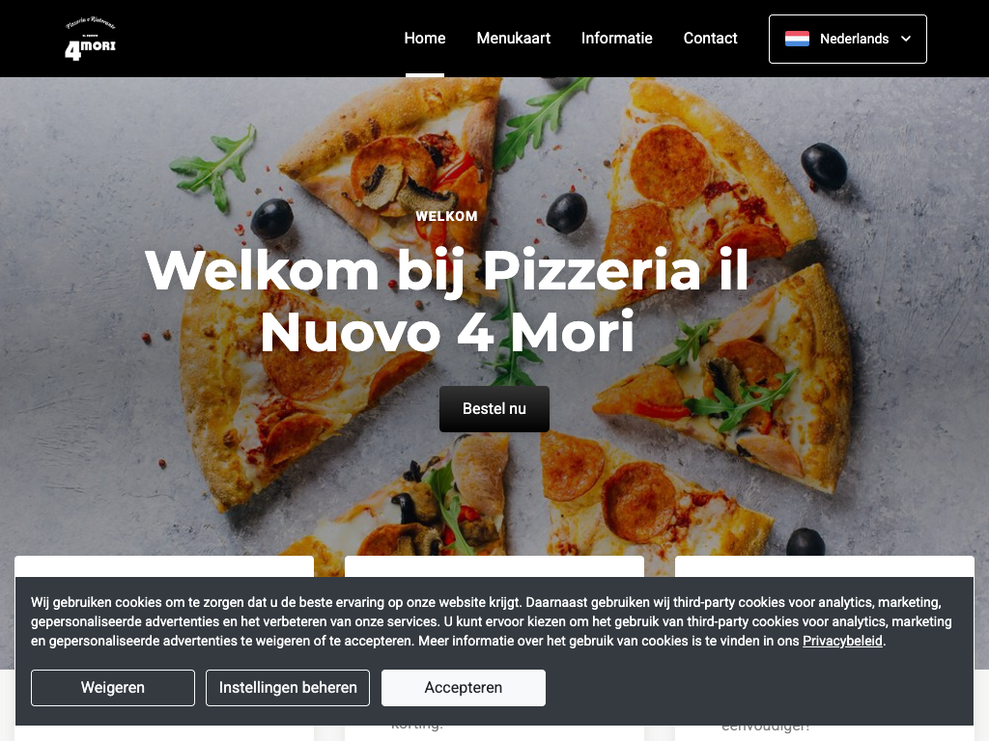Navigate to the Contact page

pyautogui.click(x=710, y=39)
